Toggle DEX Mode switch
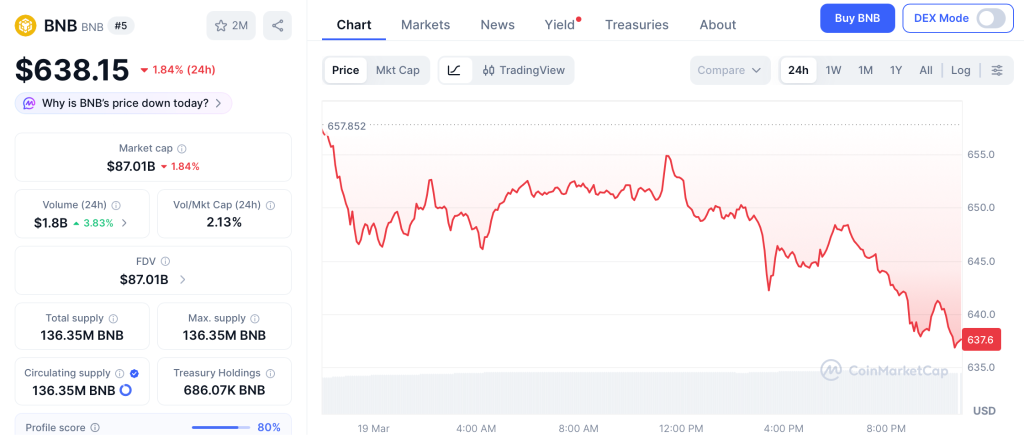The height and width of the screenshot is (435, 1024). pyautogui.click(x=990, y=18)
